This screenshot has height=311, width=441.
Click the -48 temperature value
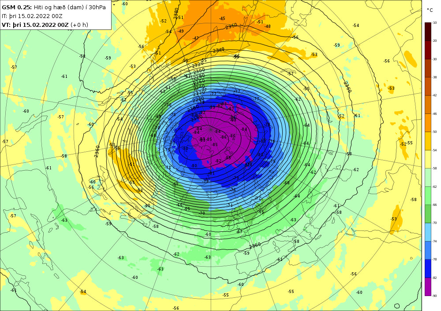click(268, 26)
